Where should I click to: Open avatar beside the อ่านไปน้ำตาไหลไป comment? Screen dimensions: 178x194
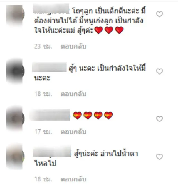15,156
